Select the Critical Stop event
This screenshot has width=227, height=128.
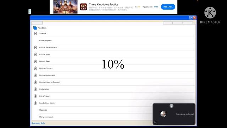[x=44, y=54]
